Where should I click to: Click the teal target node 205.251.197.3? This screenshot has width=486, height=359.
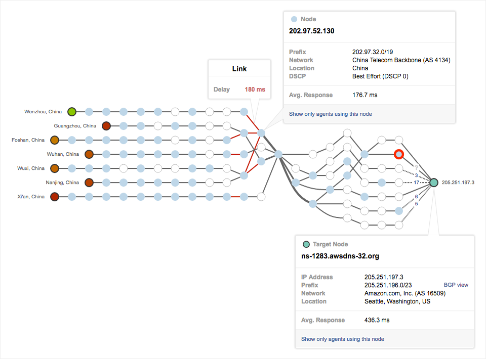point(434,182)
